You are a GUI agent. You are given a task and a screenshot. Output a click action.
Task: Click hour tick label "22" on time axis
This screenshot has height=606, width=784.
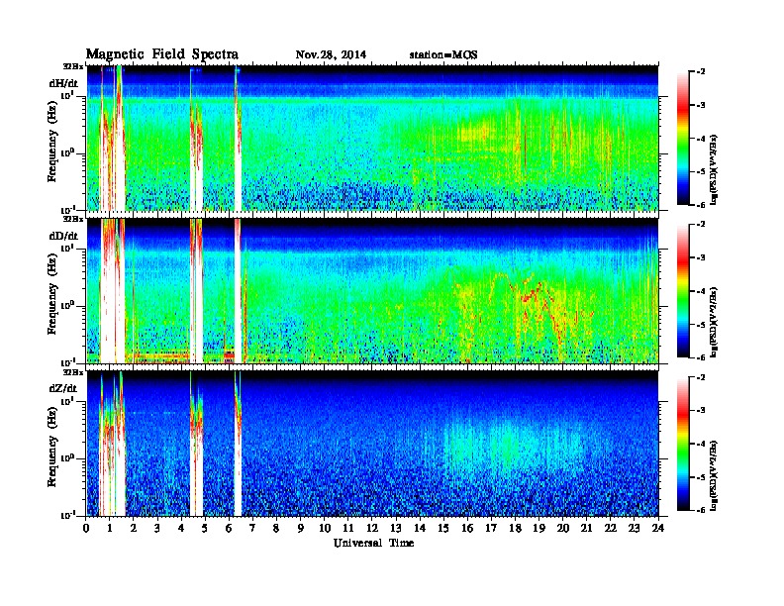[x=611, y=528]
